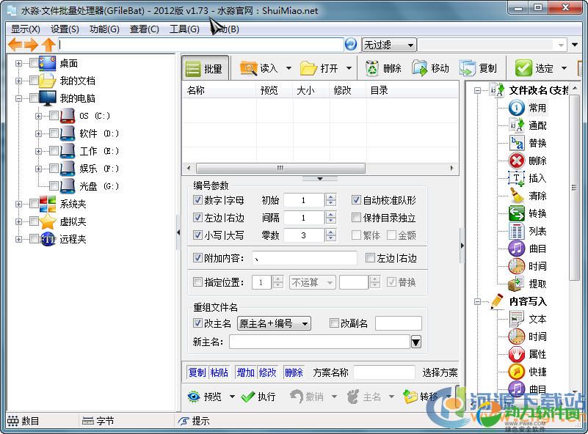The width and height of the screenshot is (588, 434).
Task: Toggle the 自动校准队形 checkbox
Action: [356, 200]
